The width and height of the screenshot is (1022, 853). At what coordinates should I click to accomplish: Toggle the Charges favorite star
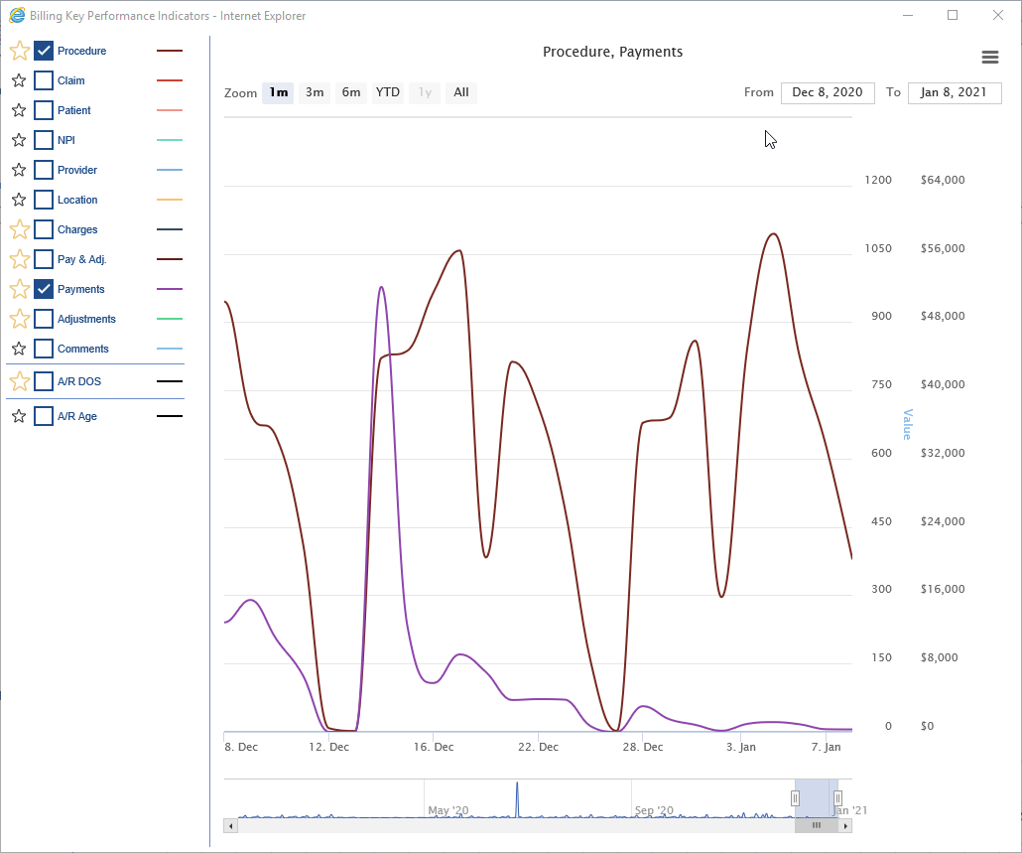[20, 229]
